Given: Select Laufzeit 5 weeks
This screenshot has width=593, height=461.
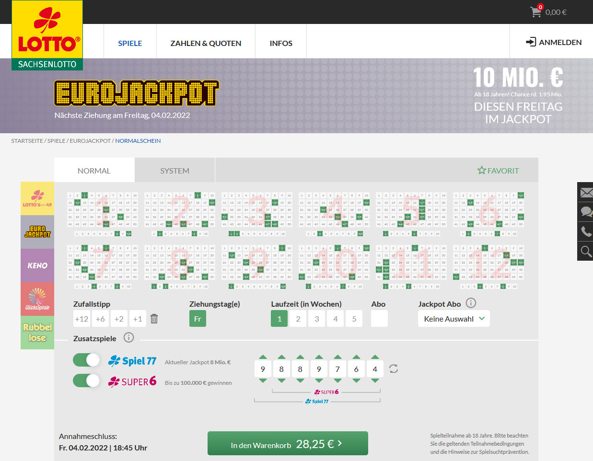Looking at the screenshot, I should (354, 319).
